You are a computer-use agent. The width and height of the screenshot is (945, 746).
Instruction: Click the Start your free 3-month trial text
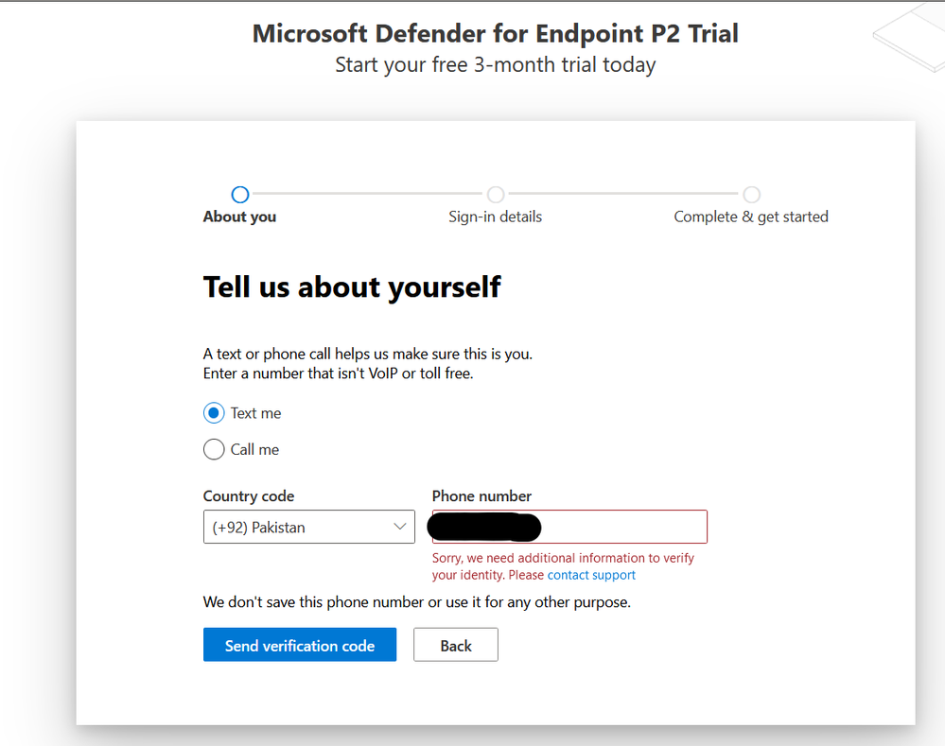[496, 65]
